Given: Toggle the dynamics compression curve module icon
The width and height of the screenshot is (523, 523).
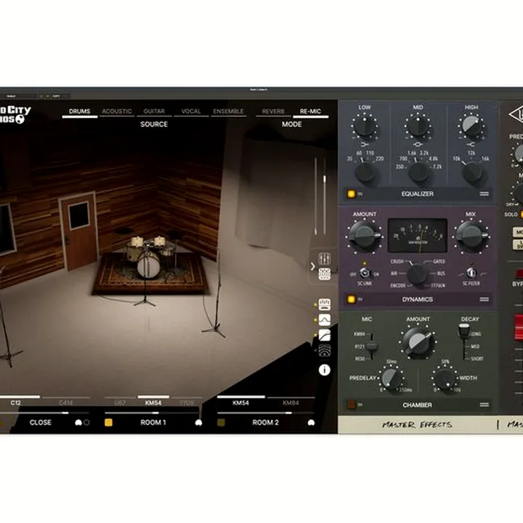Looking at the screenshot, I should pos(324,335).
